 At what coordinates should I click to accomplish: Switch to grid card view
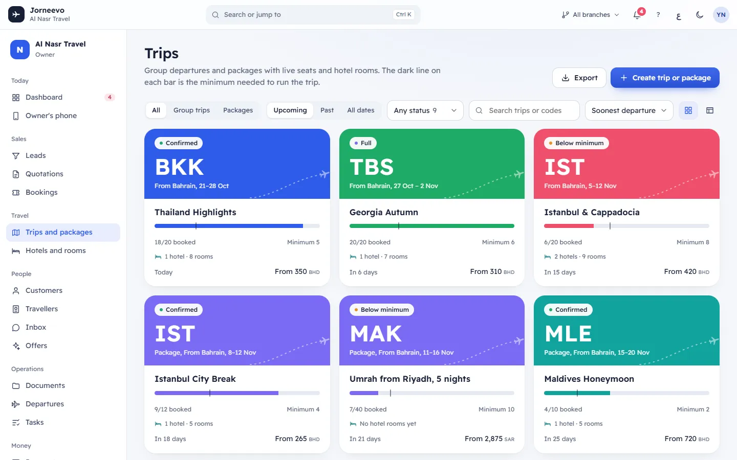point(688,110)
